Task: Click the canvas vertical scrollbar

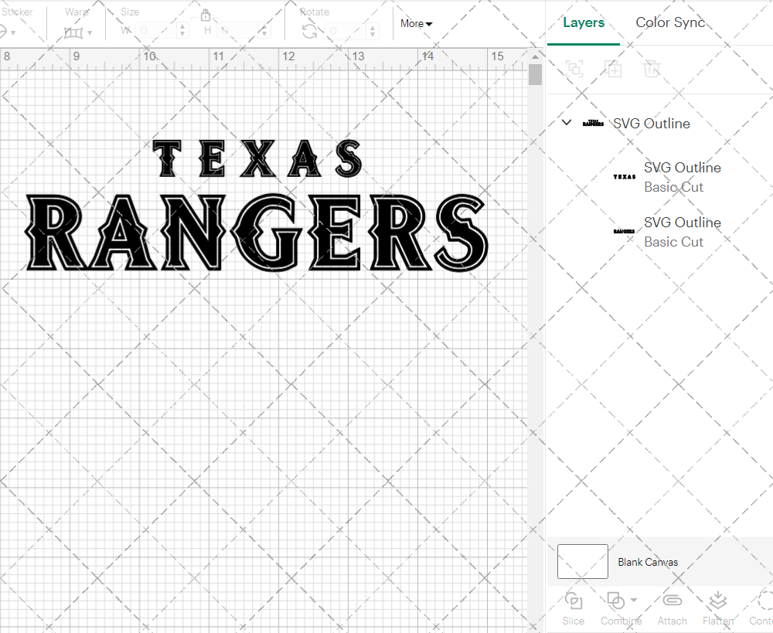Action: point(534,73)
